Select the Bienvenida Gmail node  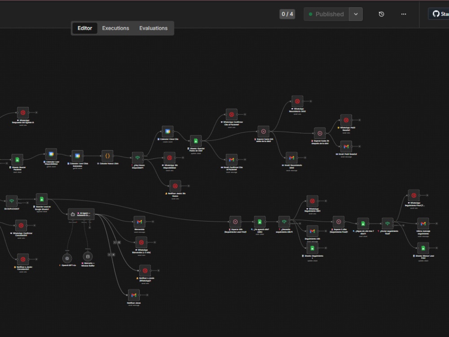click(140, 222)
